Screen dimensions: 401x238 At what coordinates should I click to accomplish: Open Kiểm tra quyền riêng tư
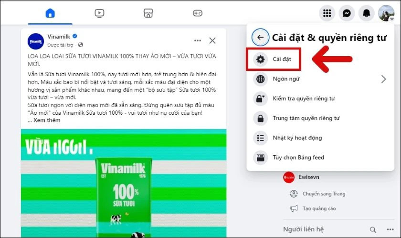click(320, 99)
